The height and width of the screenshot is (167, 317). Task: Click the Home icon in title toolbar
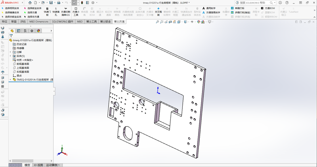click(31, 3)
